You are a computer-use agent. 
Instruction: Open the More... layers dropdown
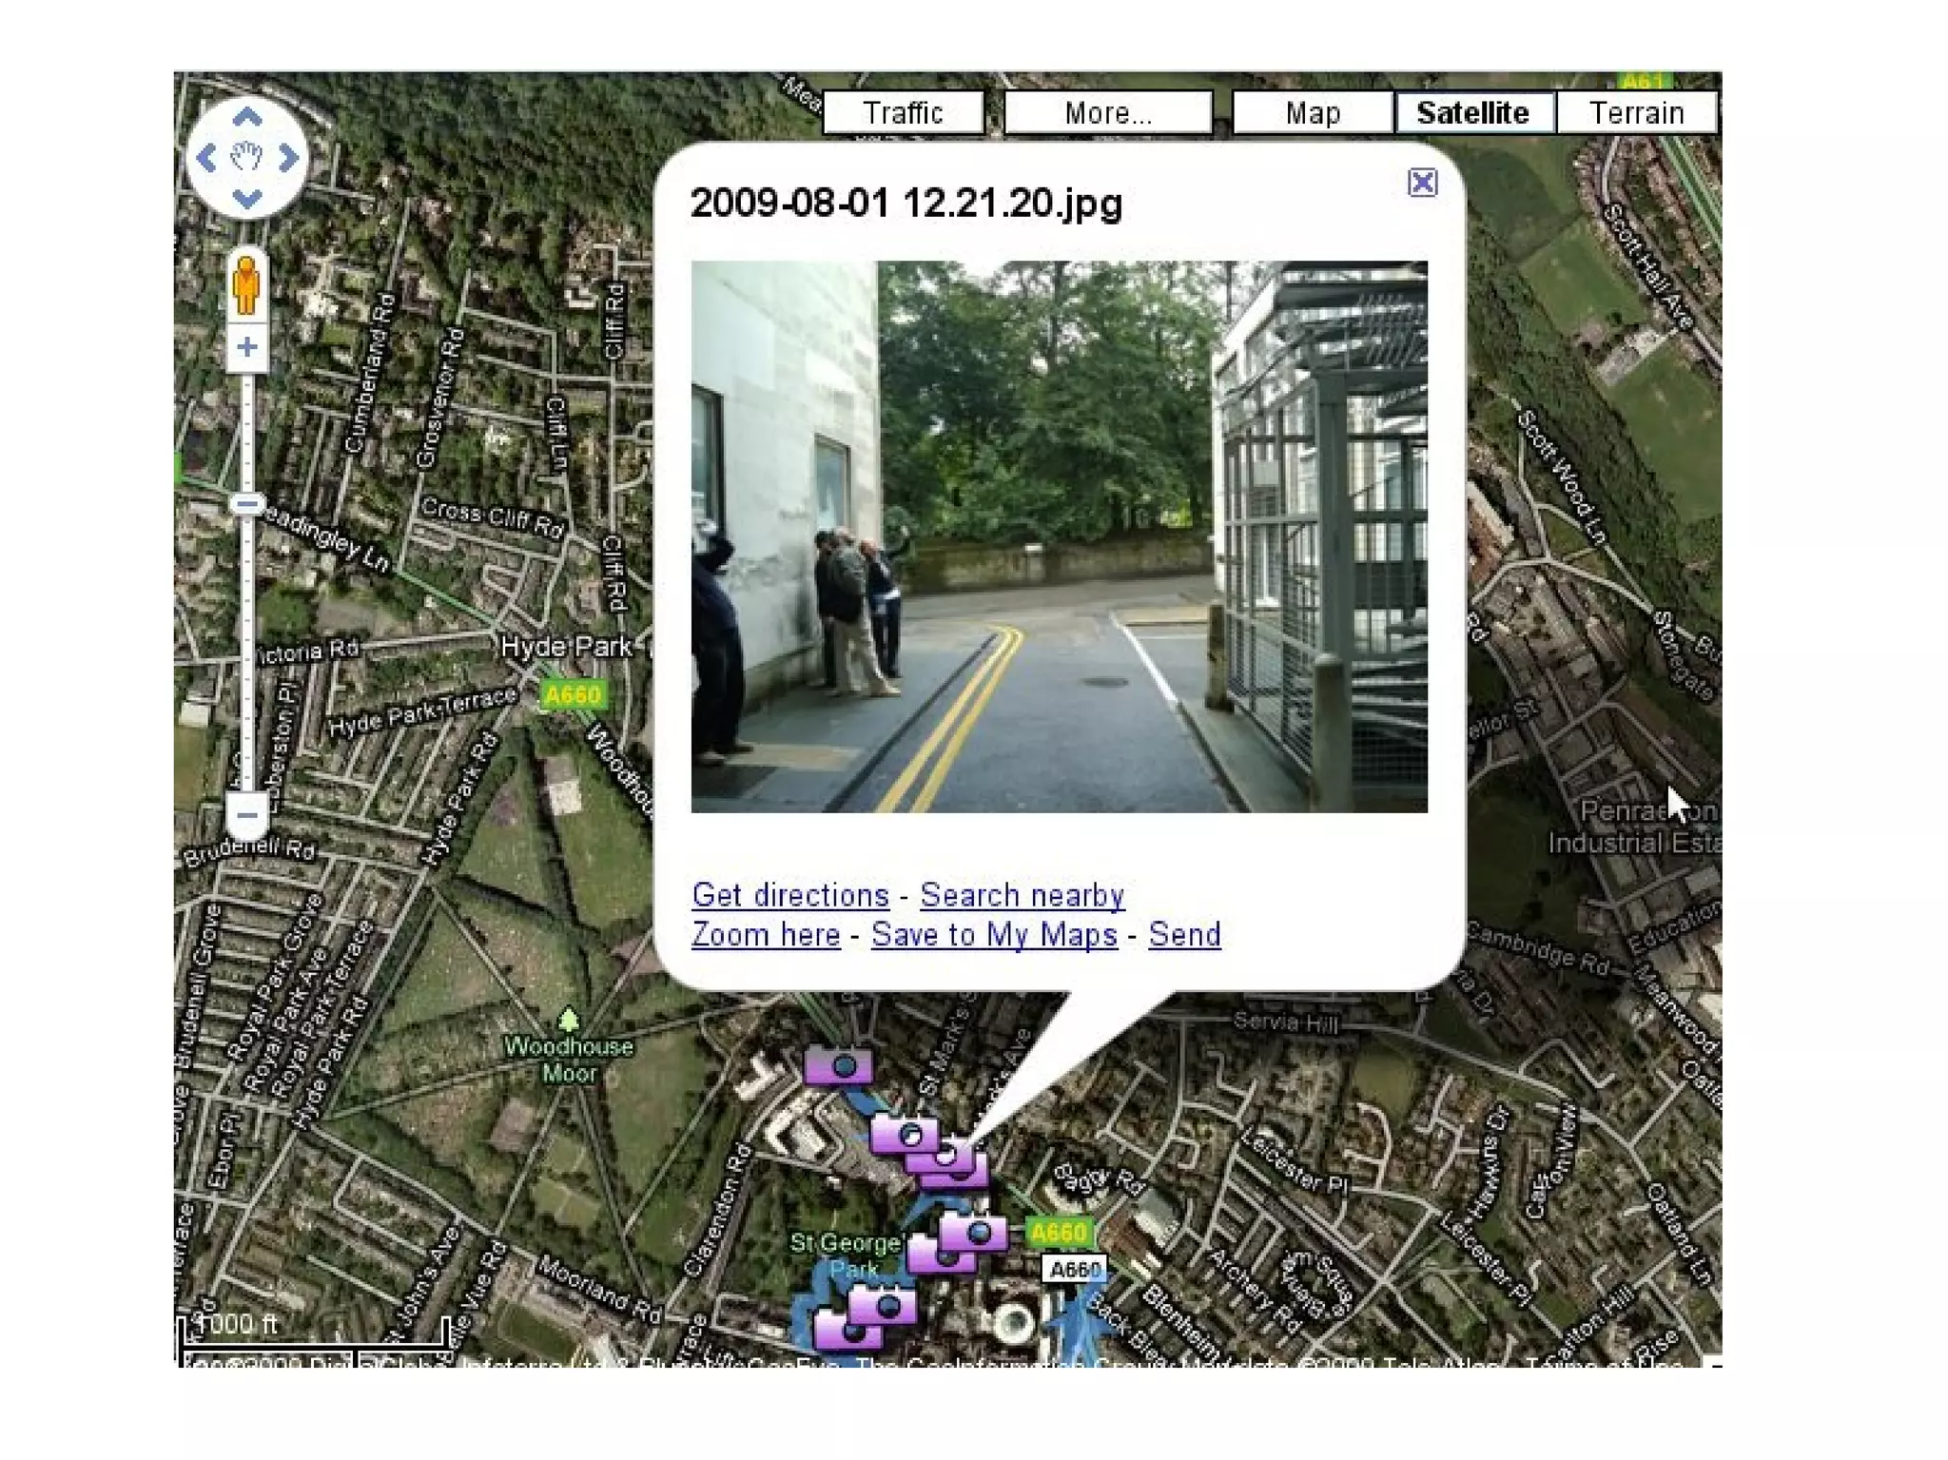click(x=1108, y=113)
